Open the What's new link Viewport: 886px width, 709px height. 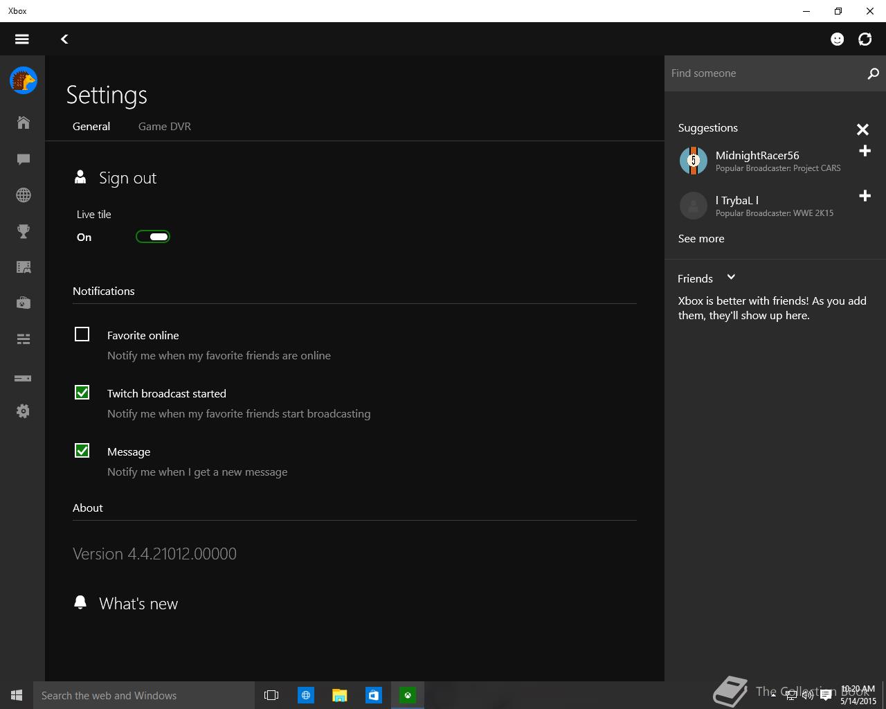coord(138,604)
